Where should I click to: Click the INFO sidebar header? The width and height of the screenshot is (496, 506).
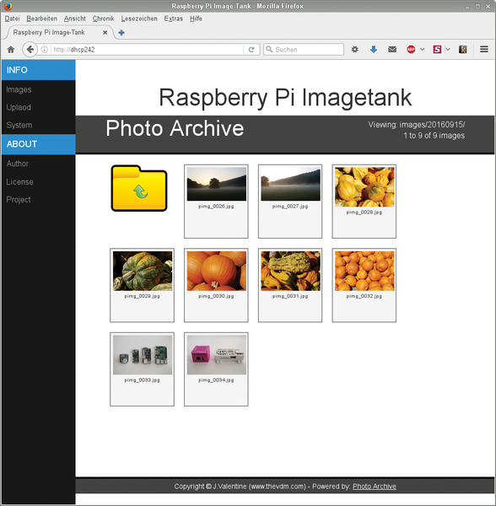39,70
